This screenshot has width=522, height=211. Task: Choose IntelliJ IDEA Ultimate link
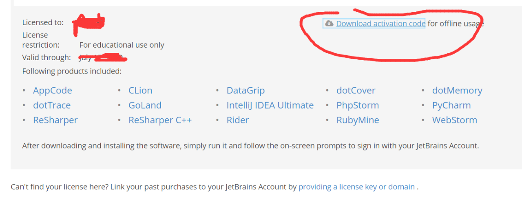(270, 105)
